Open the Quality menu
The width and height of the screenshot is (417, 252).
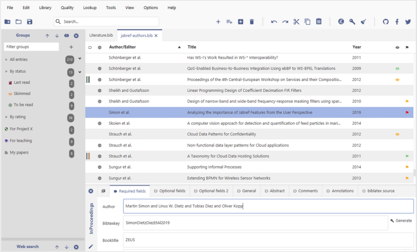tap(67, 8)
